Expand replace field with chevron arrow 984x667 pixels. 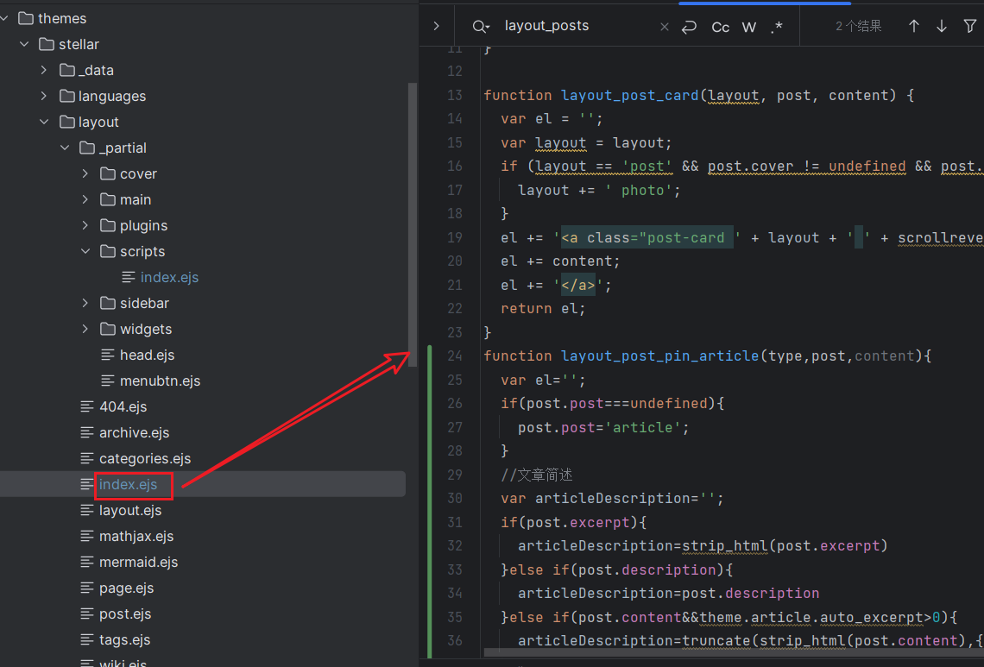pos(437,27)
